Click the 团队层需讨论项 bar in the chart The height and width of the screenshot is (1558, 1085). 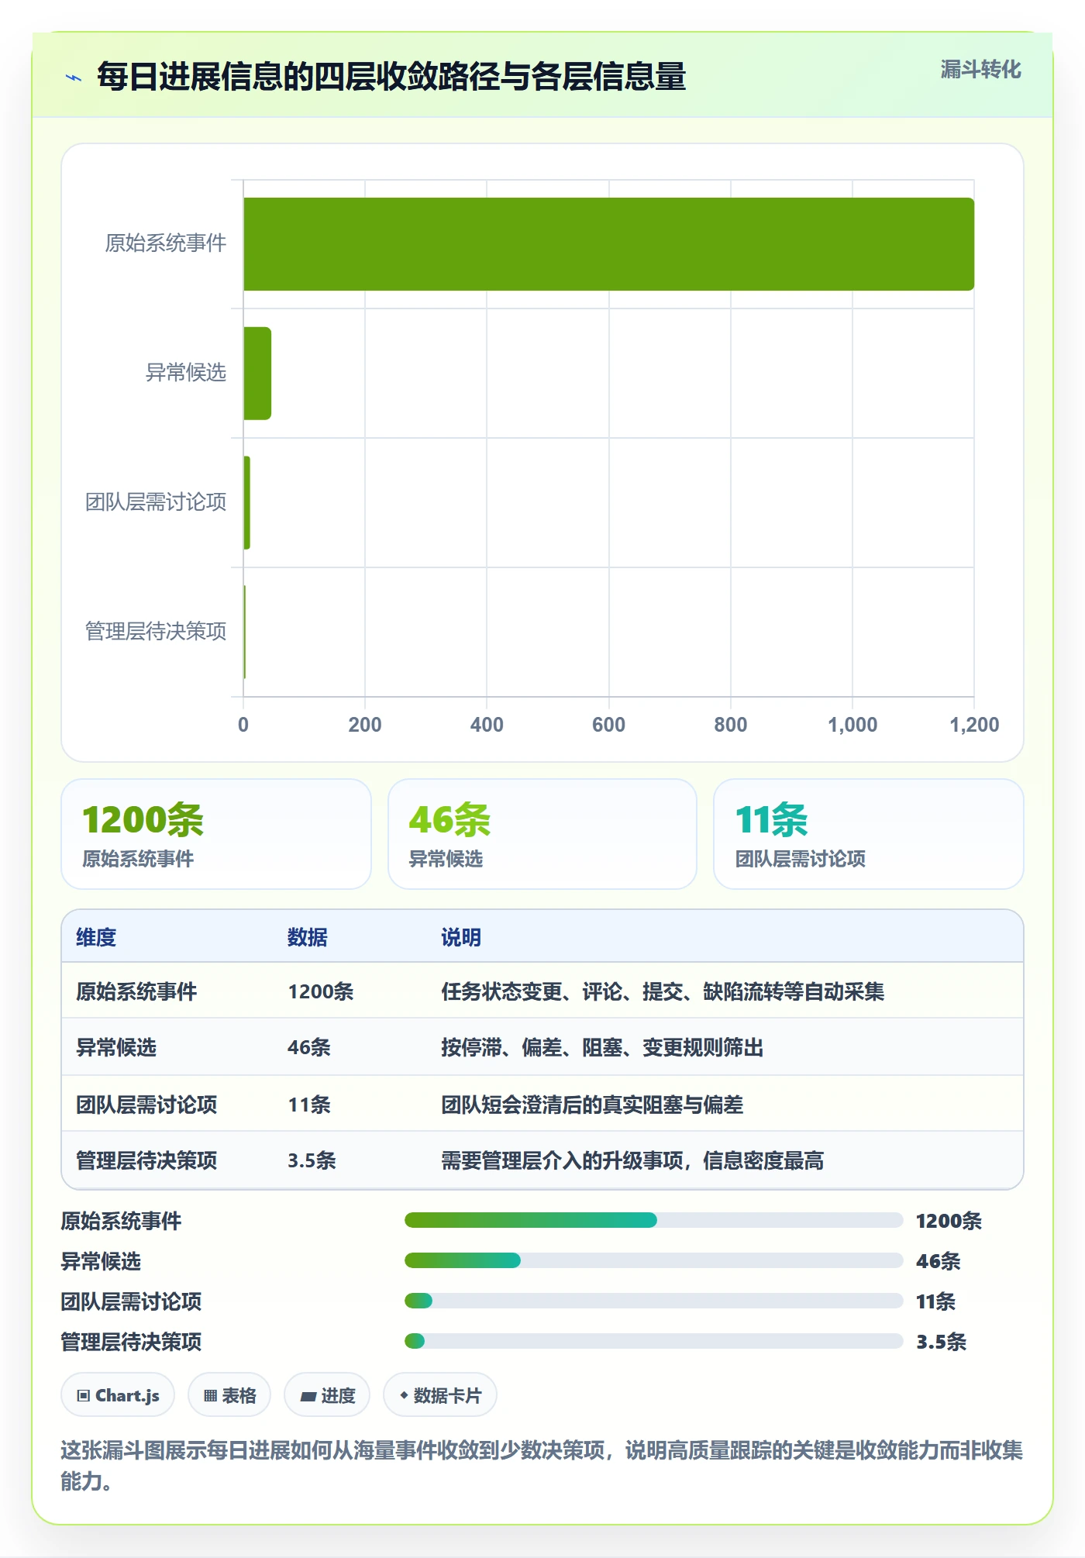(246, 502)
